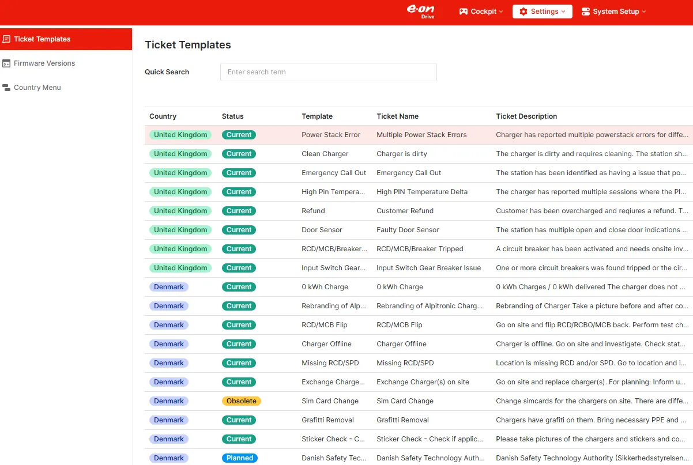
Task: Click the Planned status badge
Action: (240, 458)
